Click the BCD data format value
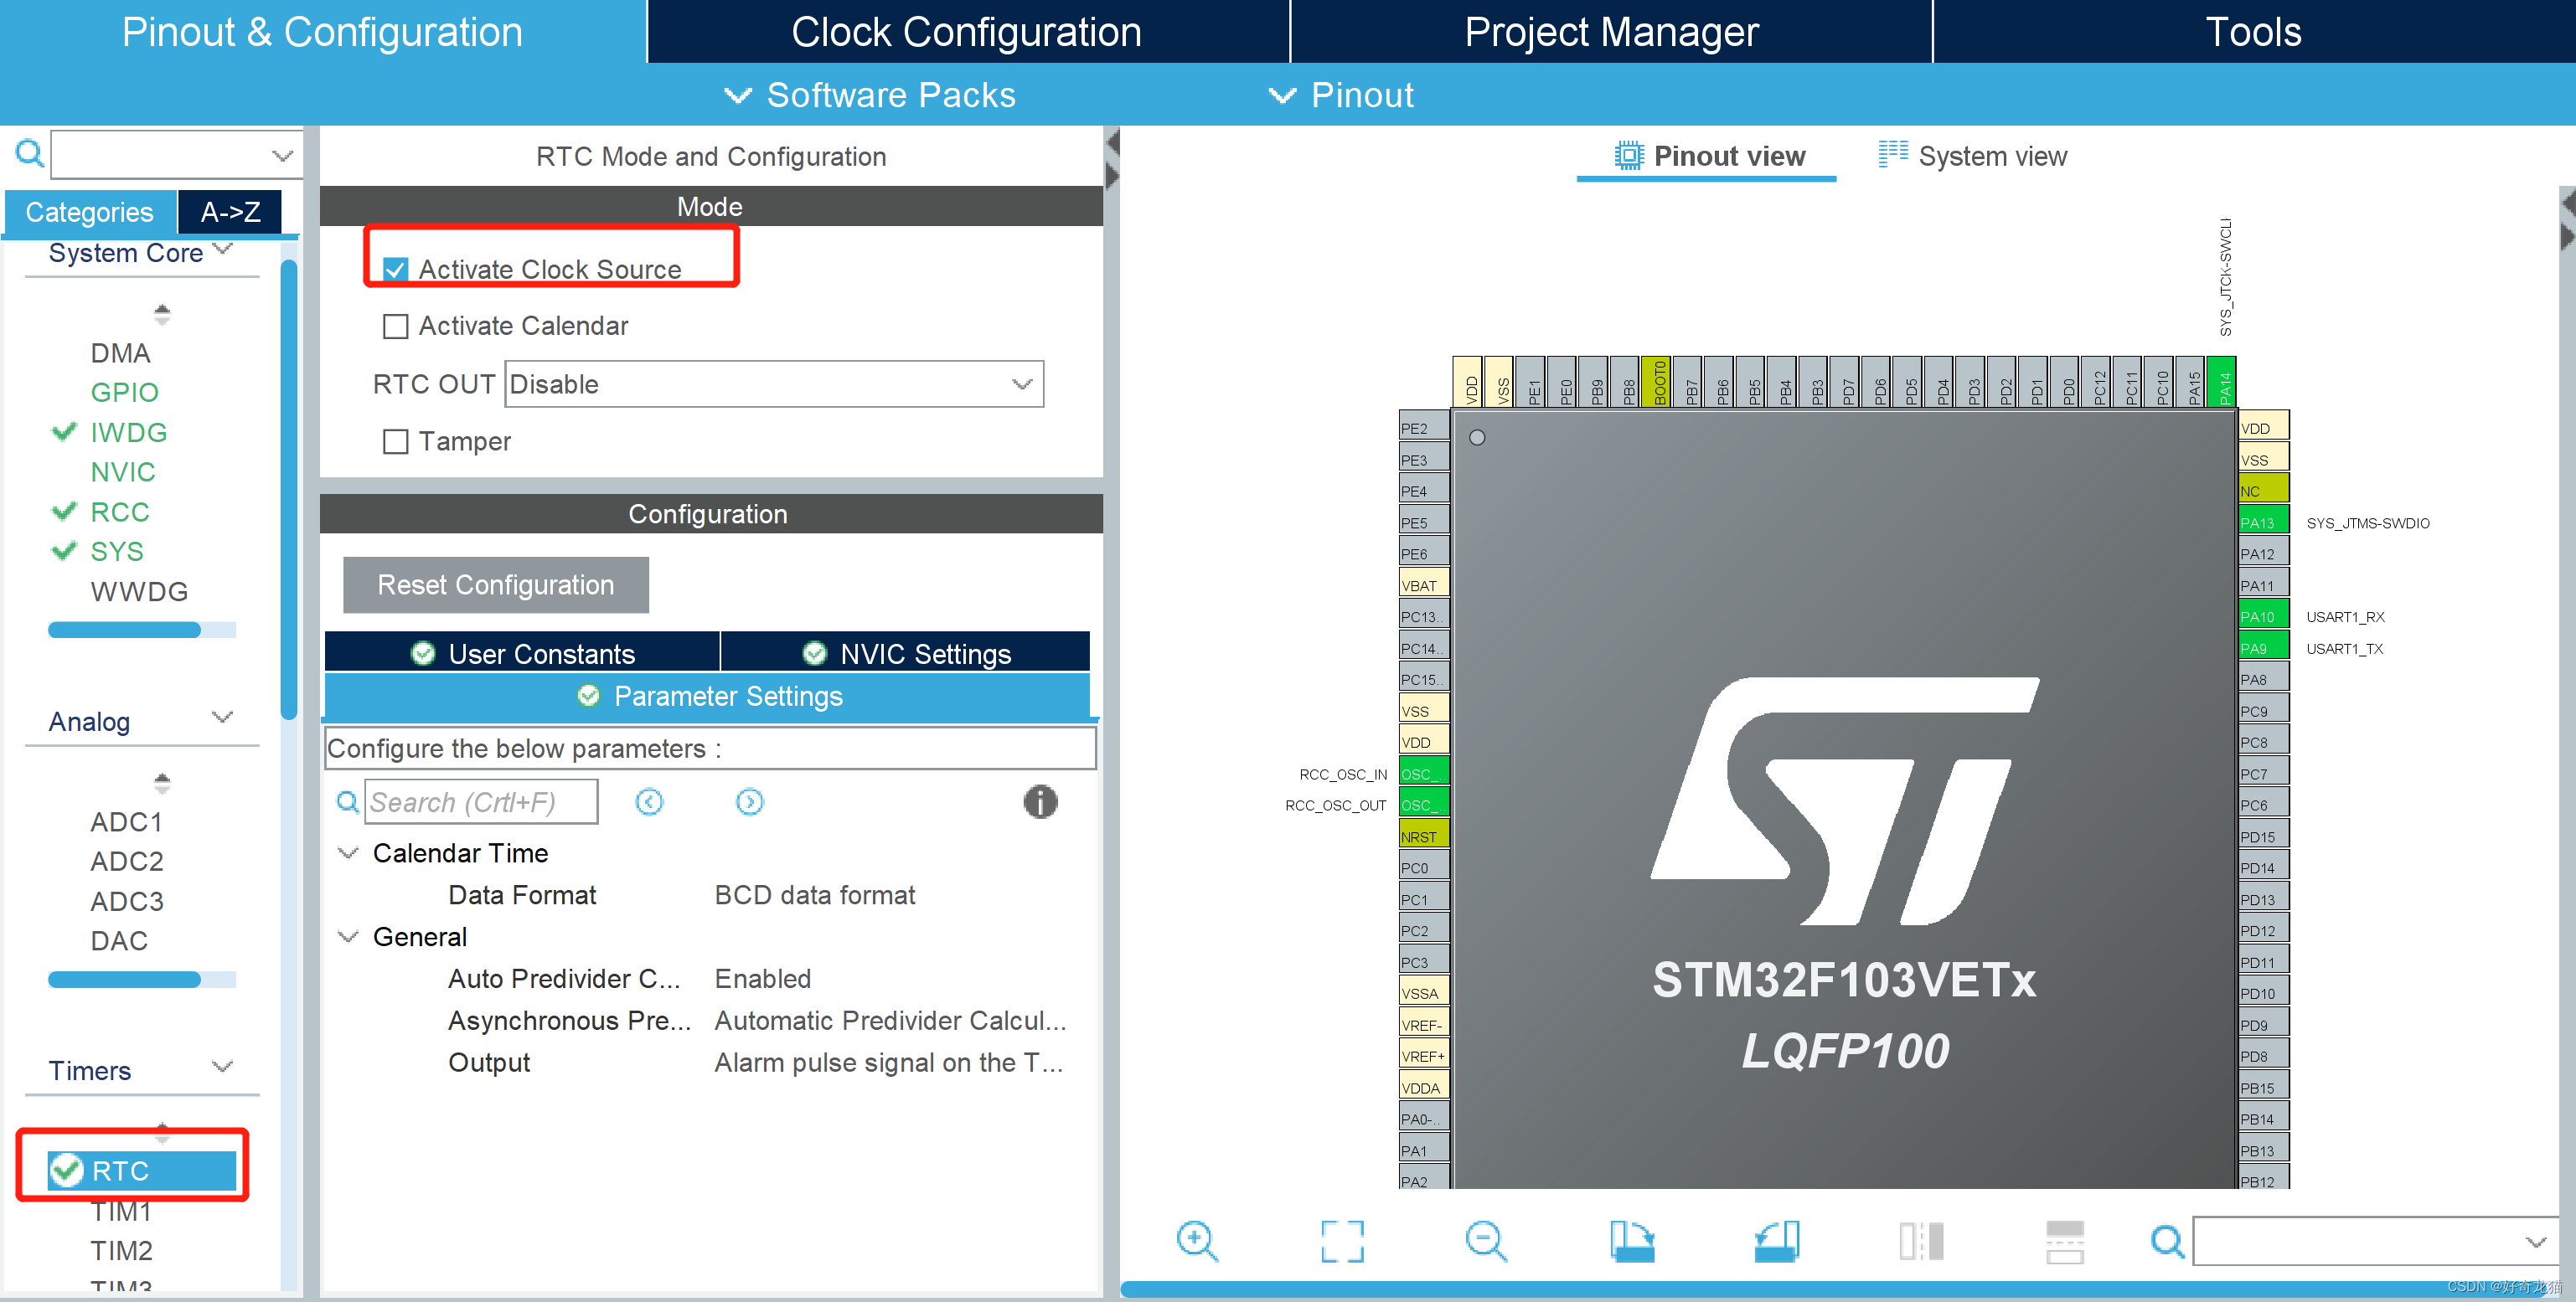The height and width of the screenshot is (1302, 2576). pyautogui.click(x=815, y=894)
